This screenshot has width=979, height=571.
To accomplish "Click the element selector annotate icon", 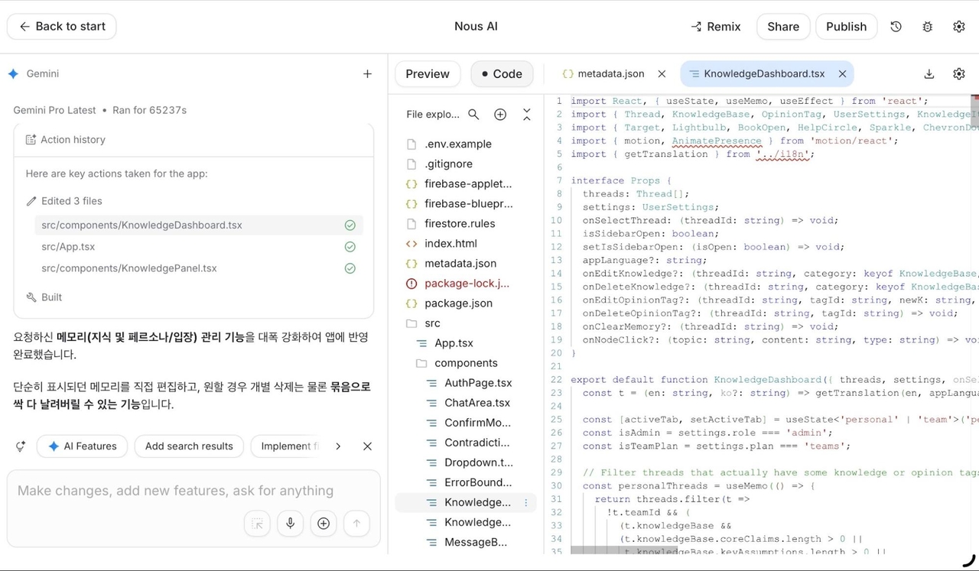I will [x=258, y=524].
